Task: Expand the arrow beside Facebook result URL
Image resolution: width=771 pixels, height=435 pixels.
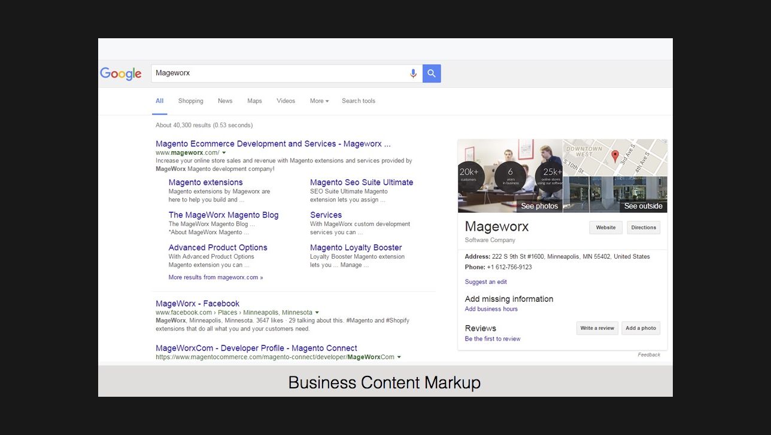Action: 317,313
